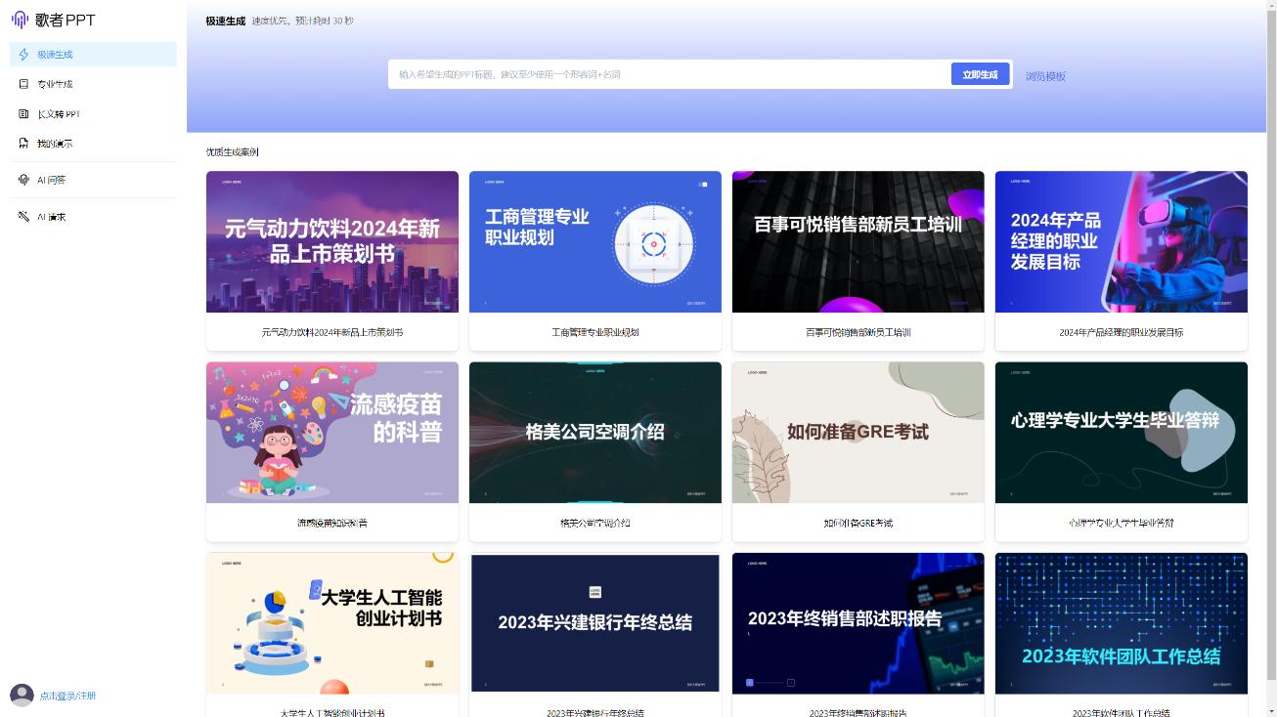Focus the PPT title input field
Image resolution: width=1277 pixels, height=717 pixels.
pyautogui.click(x=671, y=74)
